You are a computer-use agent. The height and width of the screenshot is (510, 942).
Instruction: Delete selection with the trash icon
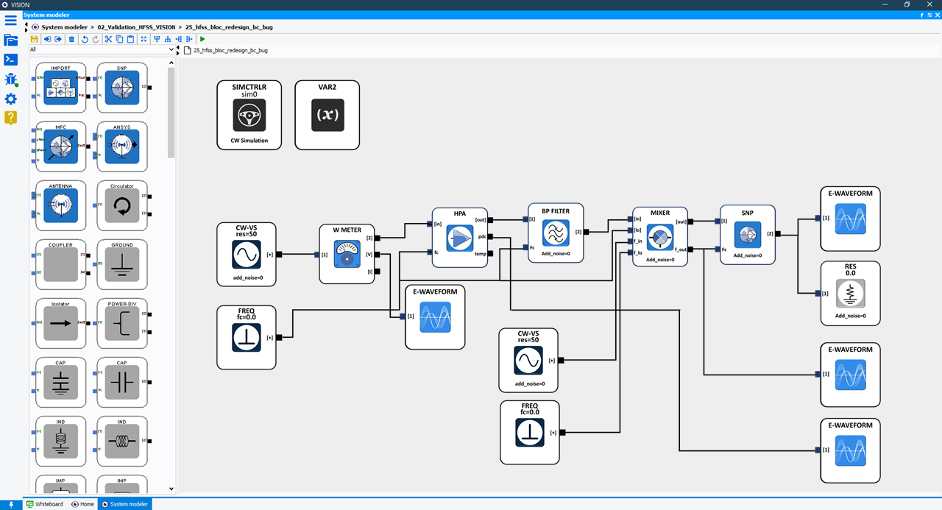[x=71, y=39]
